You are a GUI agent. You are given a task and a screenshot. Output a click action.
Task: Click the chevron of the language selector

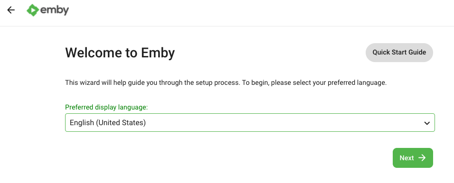pos(427,123)
